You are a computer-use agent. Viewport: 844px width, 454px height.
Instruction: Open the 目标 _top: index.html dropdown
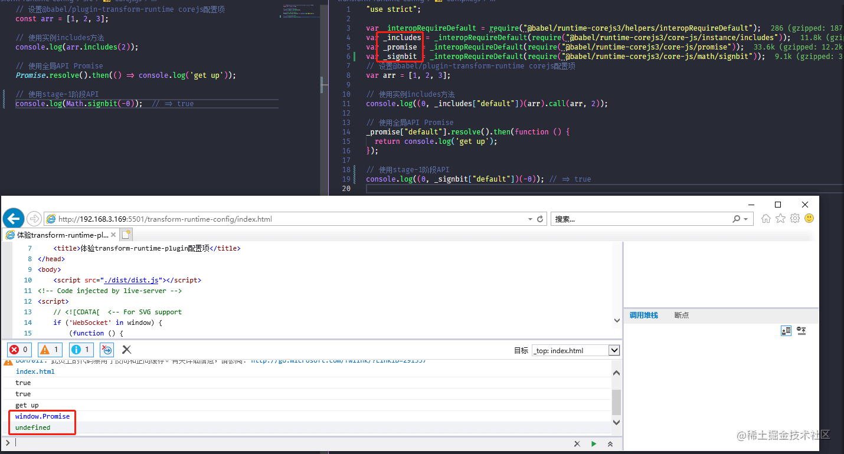(575, 350)
